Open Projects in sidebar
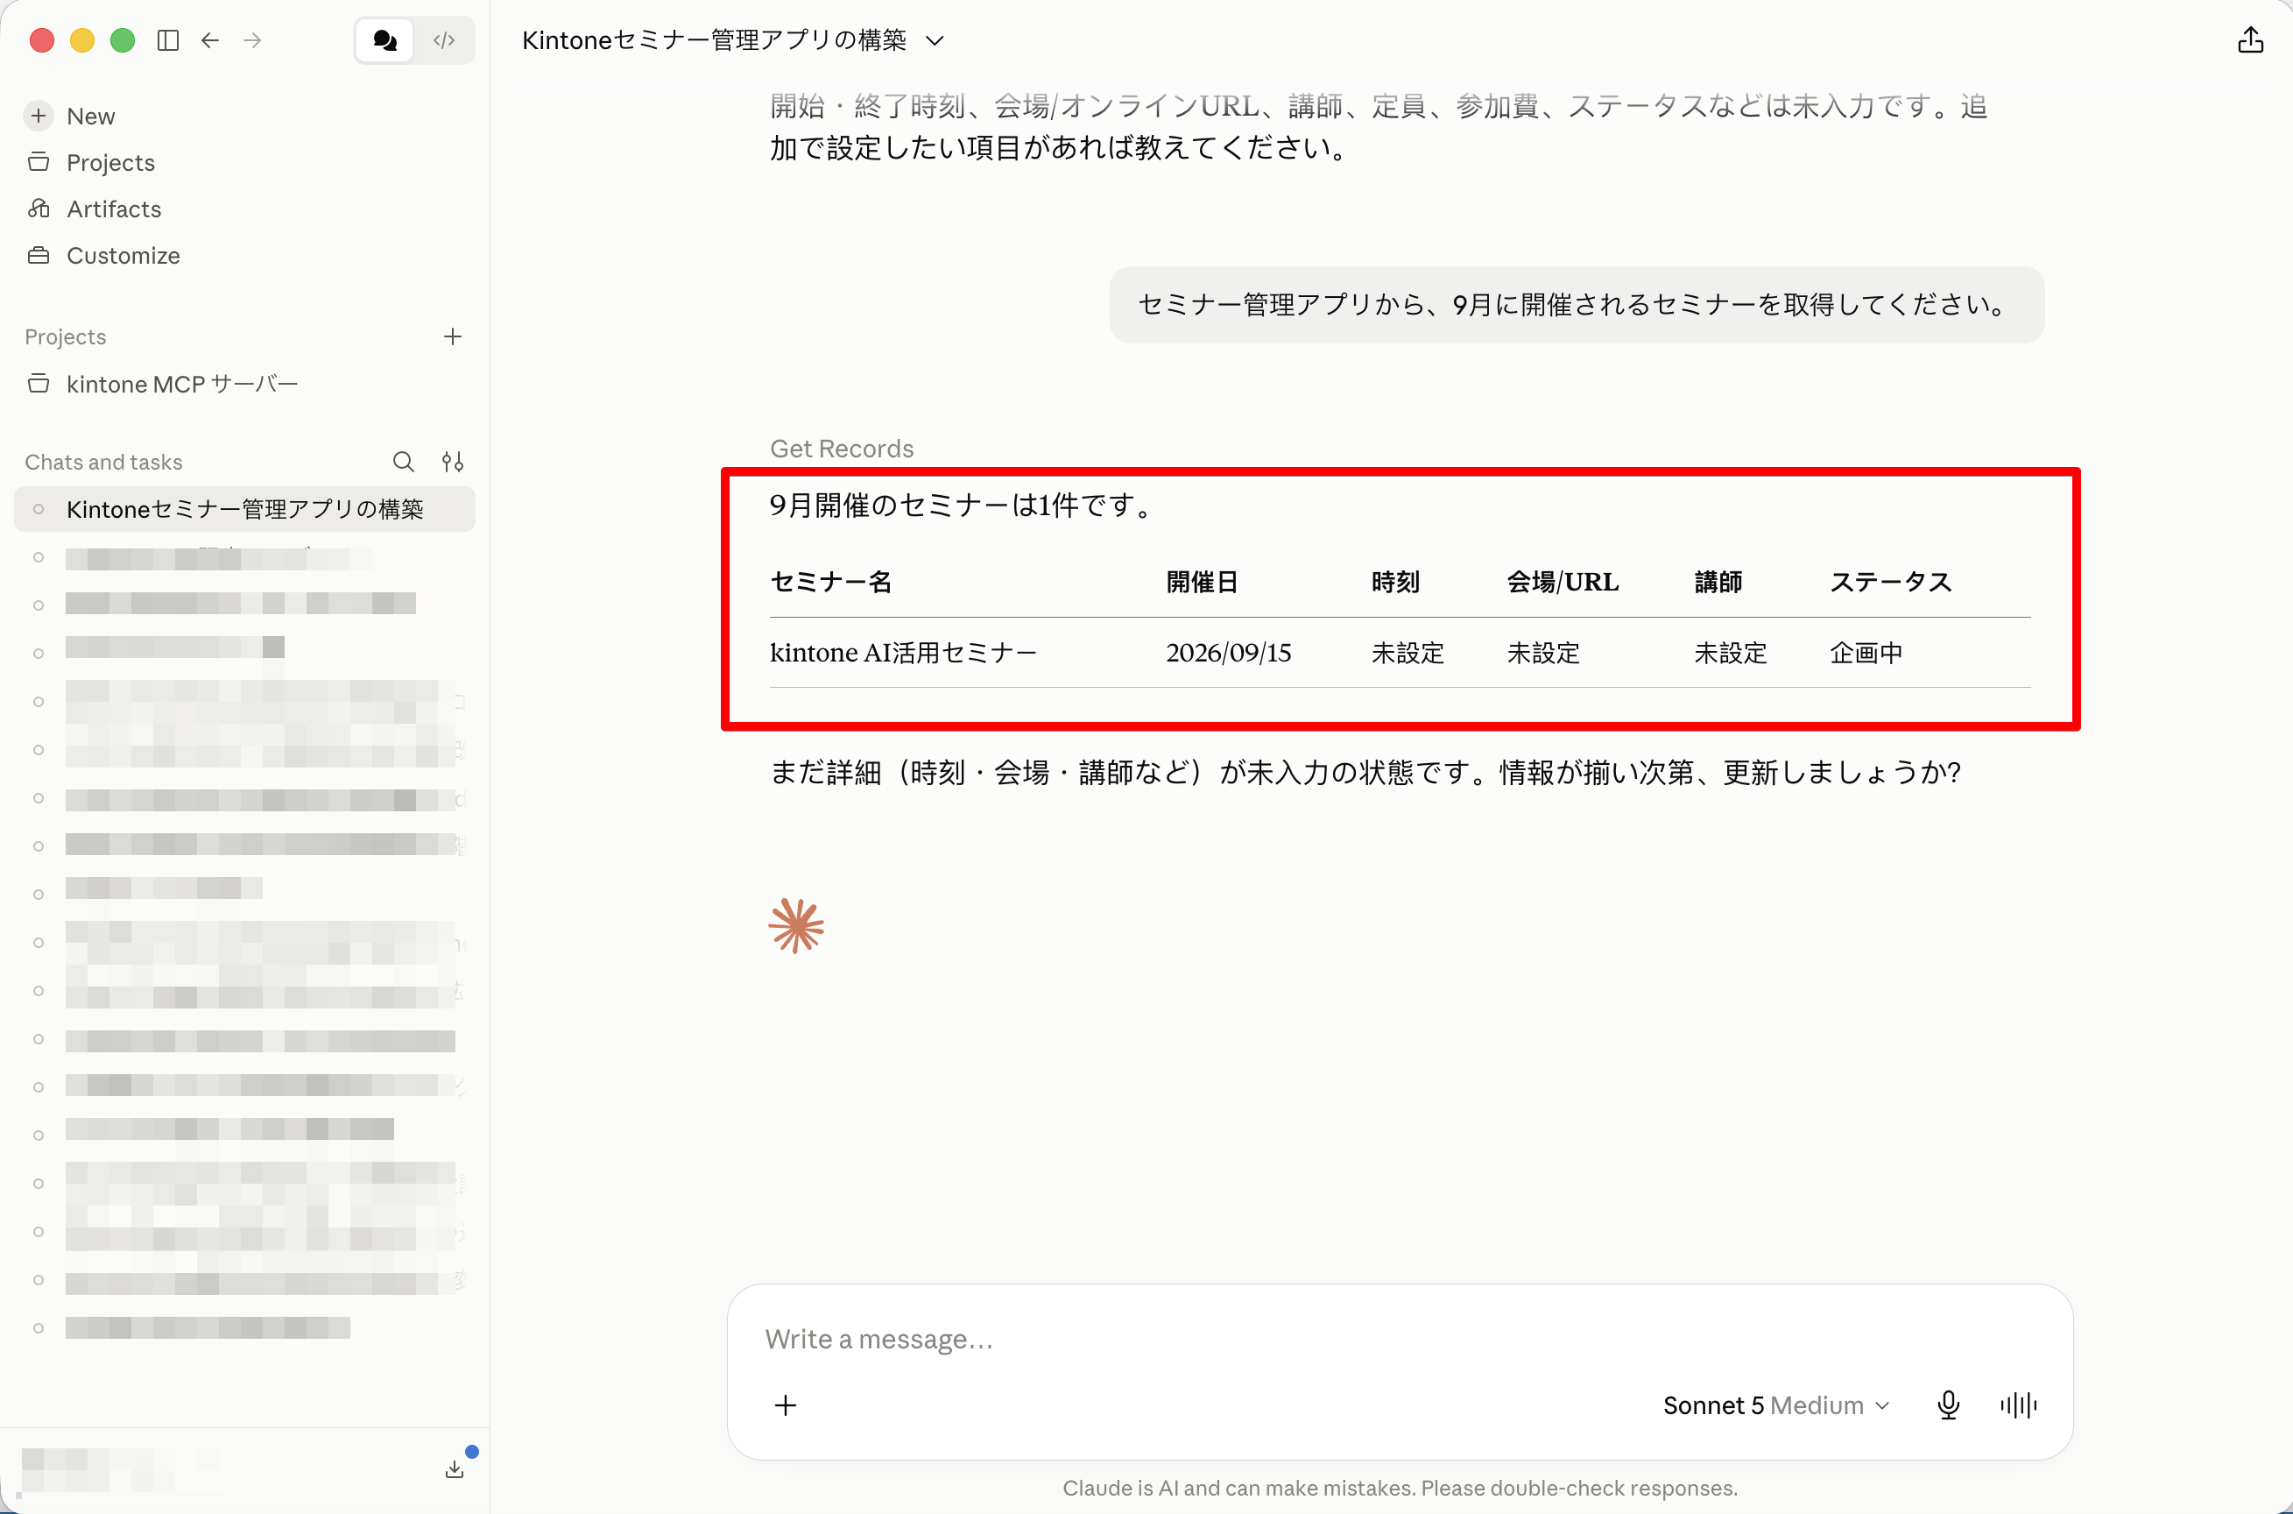 (110, 162)
